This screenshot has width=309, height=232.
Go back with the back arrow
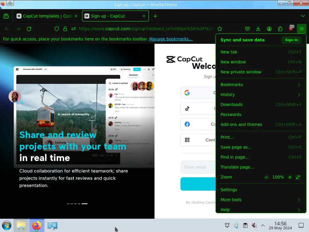[7, 29]
